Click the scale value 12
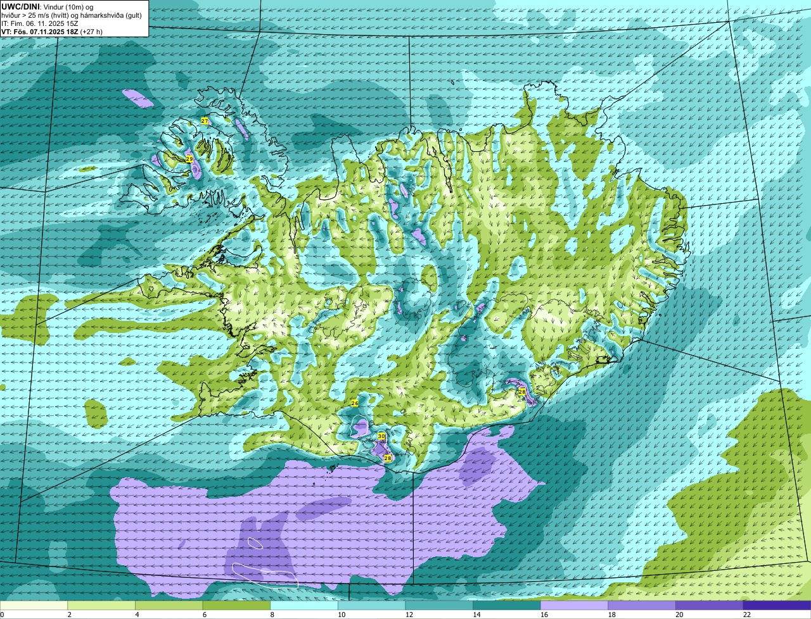The height and width of the screenshot is (619, 811). coord(409,615)
